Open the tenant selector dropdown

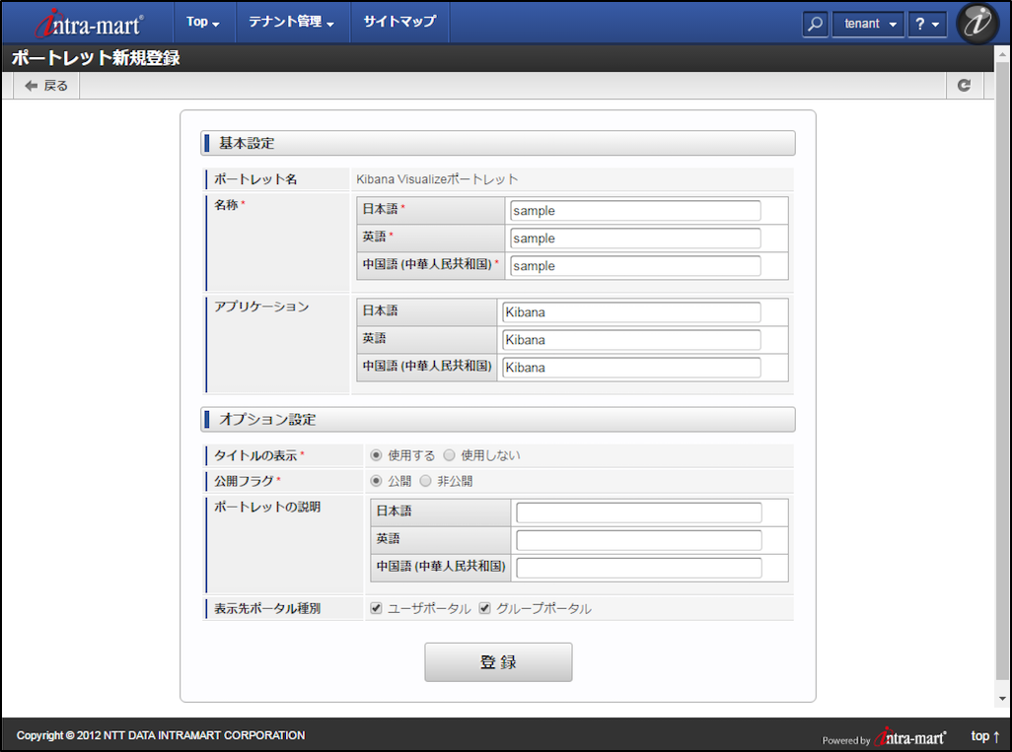tap(867, 23)
